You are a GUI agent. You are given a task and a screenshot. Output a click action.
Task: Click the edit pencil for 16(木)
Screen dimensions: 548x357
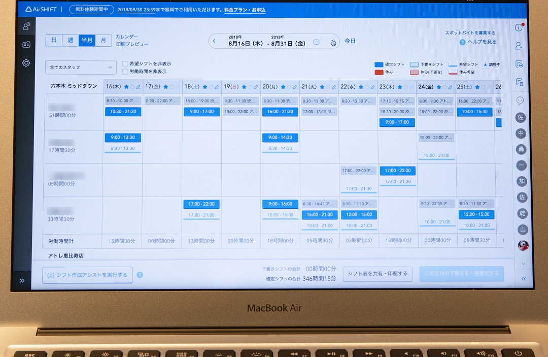[x=139, y=87]
